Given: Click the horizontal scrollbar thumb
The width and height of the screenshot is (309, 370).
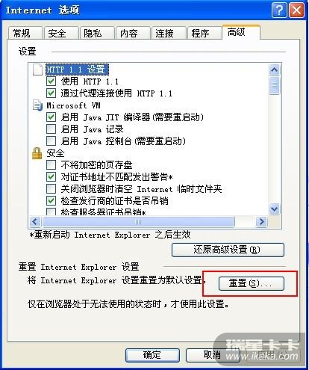Looking at the screenshot, I should [x=138, y=221].
